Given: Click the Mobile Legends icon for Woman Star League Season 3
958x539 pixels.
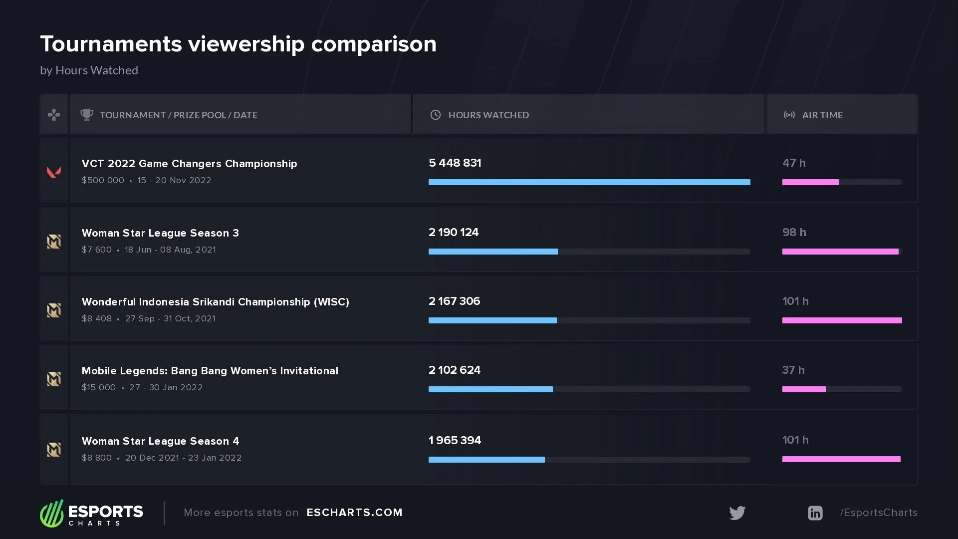Looking at the screenshot, I should (54, 242).
